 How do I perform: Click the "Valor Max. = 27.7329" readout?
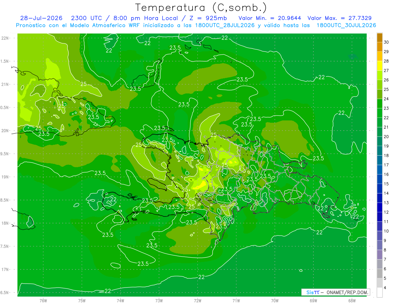[x=340, y=18]
